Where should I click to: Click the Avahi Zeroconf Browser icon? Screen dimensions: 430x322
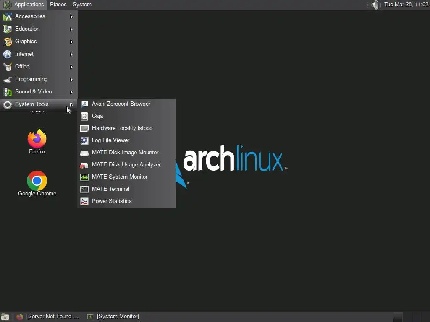[84, 104]
